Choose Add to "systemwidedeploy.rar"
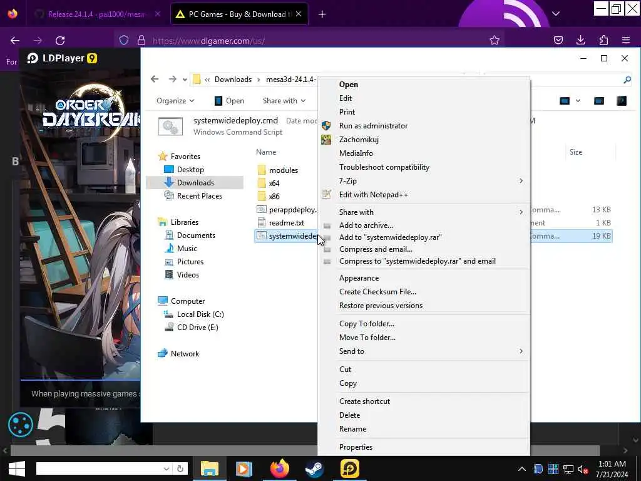 point(390,237)
